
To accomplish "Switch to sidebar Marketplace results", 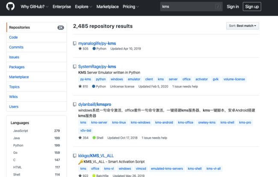I will point(36,77).
